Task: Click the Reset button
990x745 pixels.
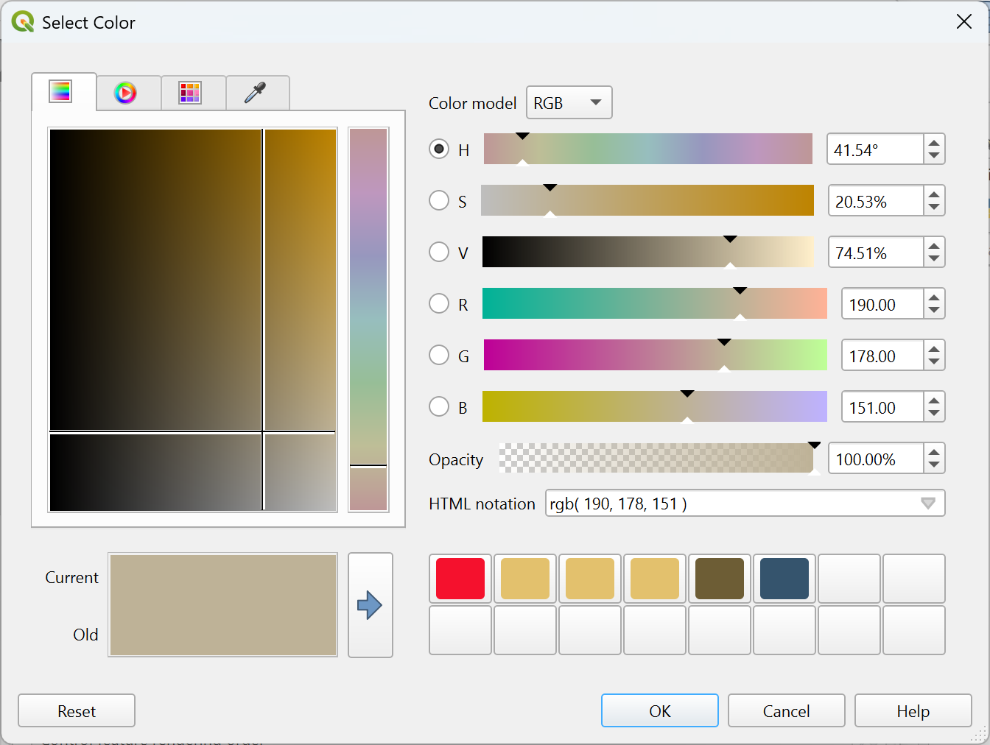Action: click(77, 711)
